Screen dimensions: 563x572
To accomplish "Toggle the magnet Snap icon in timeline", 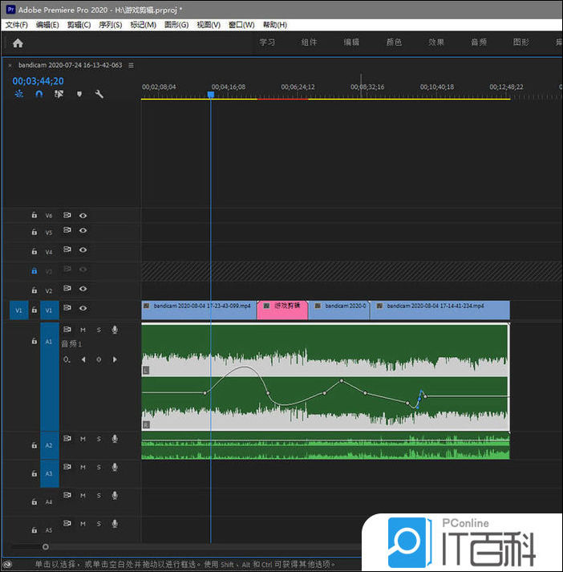I will click(x=38, y=94).
